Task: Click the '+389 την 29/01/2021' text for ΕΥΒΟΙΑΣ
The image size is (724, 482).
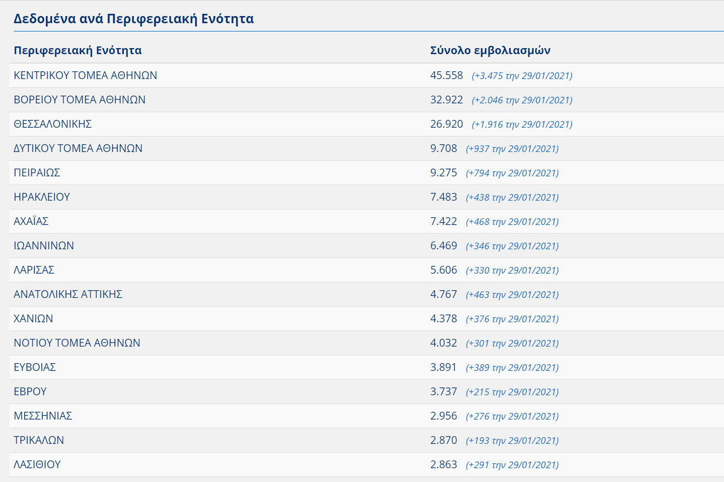Action: click(512, 368)
